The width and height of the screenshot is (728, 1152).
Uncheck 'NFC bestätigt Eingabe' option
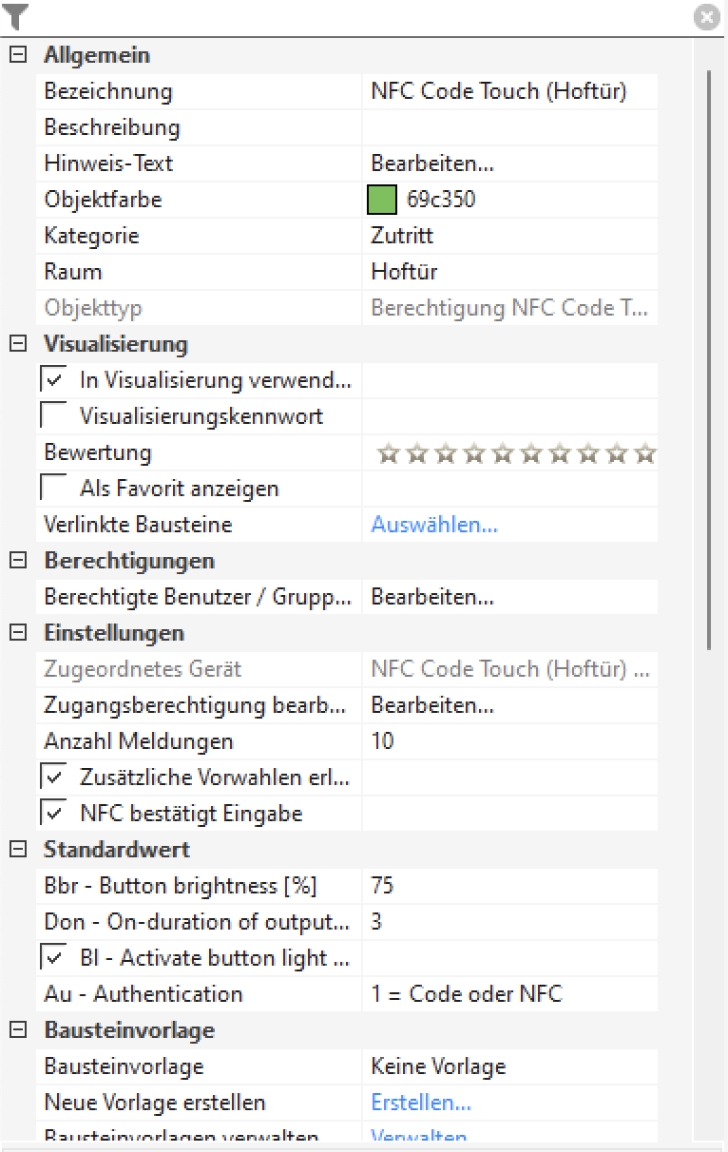coord(54,814)
